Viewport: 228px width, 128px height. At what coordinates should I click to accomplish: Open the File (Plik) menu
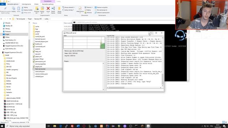(x=2, y=4)
